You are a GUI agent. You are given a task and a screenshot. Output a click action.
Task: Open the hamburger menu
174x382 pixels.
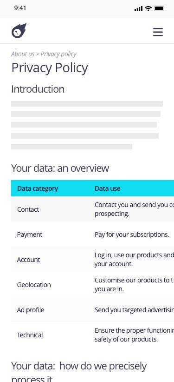click(158, 32)
